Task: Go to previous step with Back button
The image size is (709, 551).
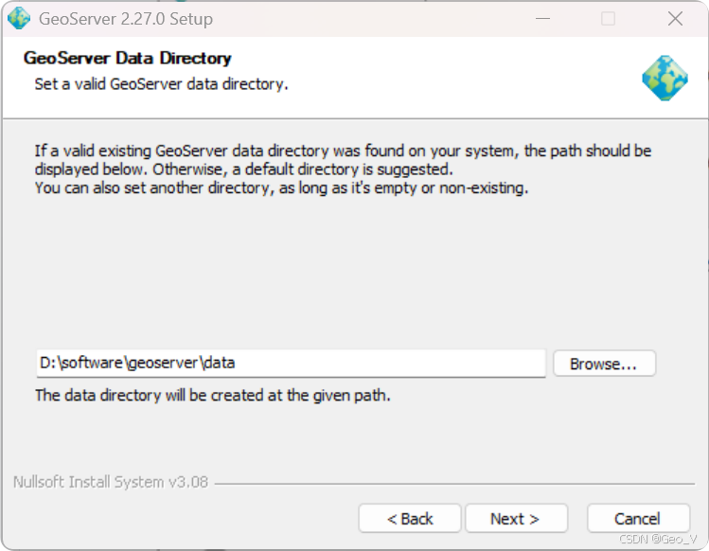Action: (410, 519)
